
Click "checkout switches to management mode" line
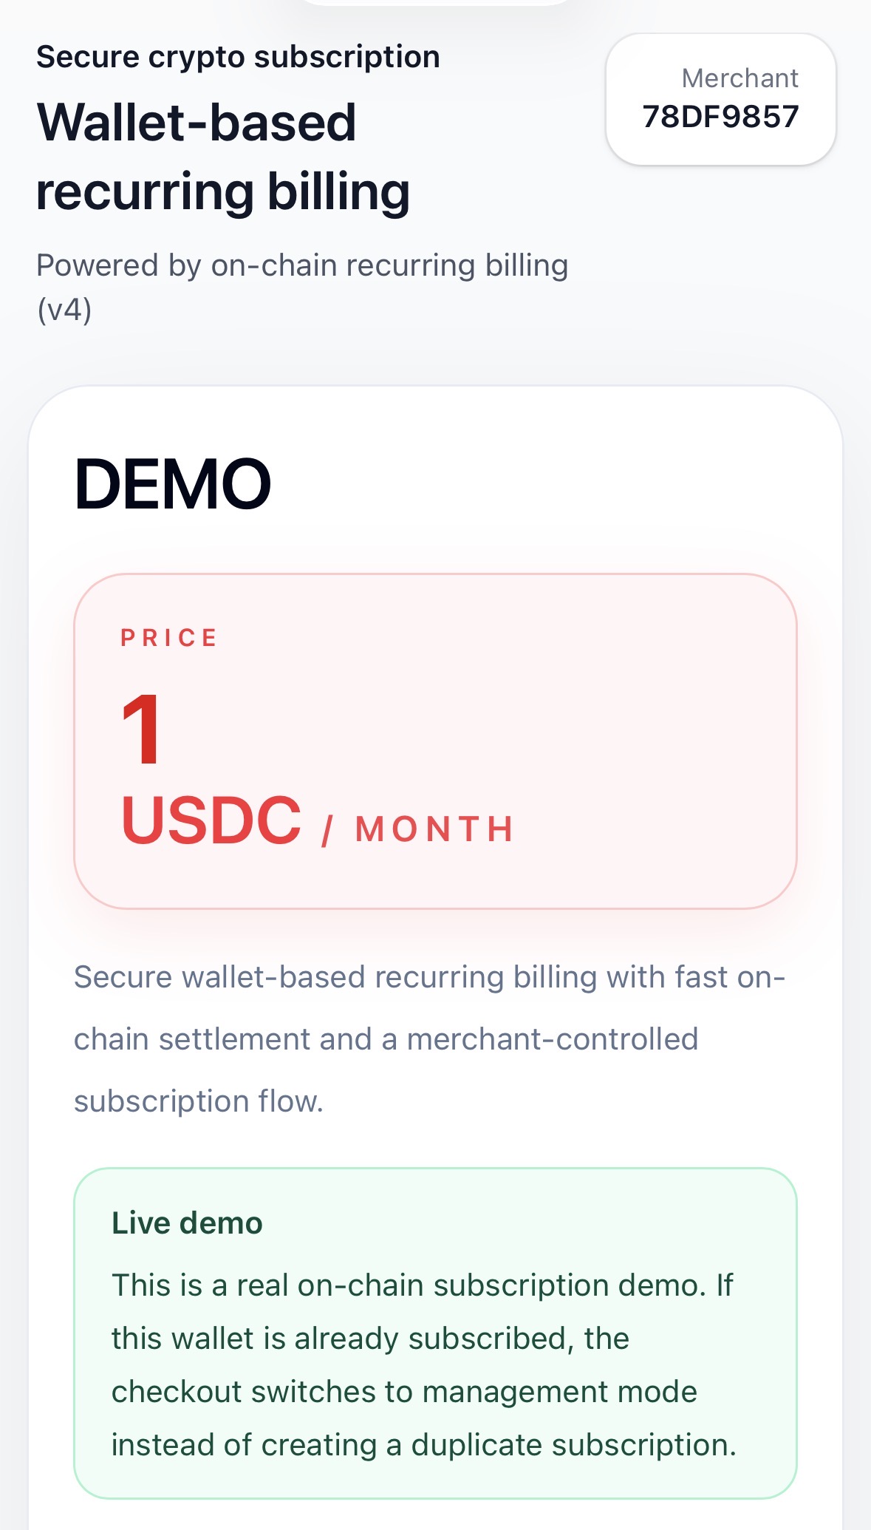(x=404, y=1392)
